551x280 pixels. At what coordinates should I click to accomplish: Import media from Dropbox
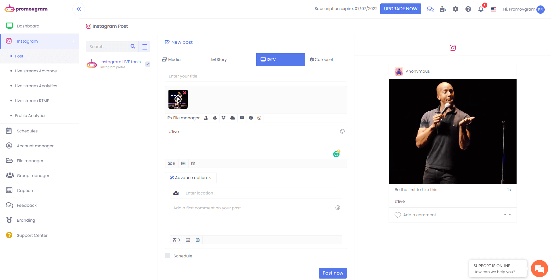coord(224,118)
